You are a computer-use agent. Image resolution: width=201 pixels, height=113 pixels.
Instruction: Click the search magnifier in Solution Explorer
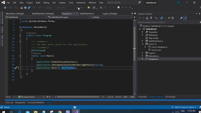pyautogui.click(x=200, y=22)
